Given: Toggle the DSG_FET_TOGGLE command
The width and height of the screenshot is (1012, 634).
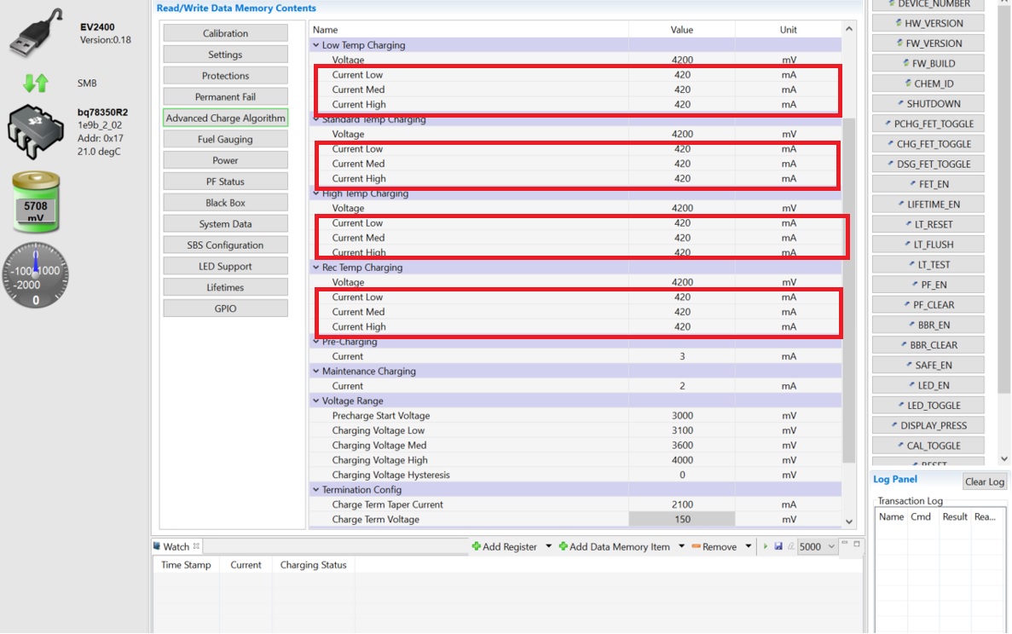Looking at the screenshot, I should point(928,164).
